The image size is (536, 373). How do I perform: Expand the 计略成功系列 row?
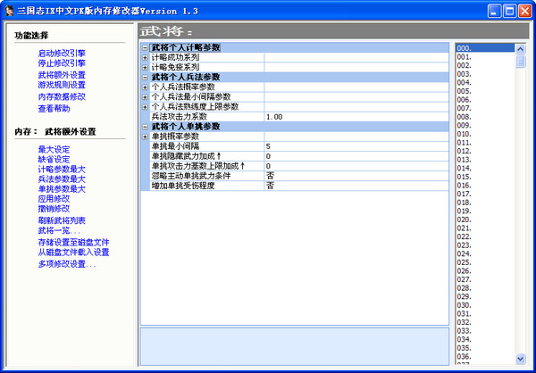coord(145,58)
